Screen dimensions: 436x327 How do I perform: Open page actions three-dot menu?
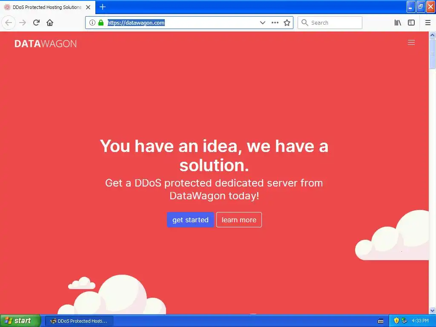point(275,23)
